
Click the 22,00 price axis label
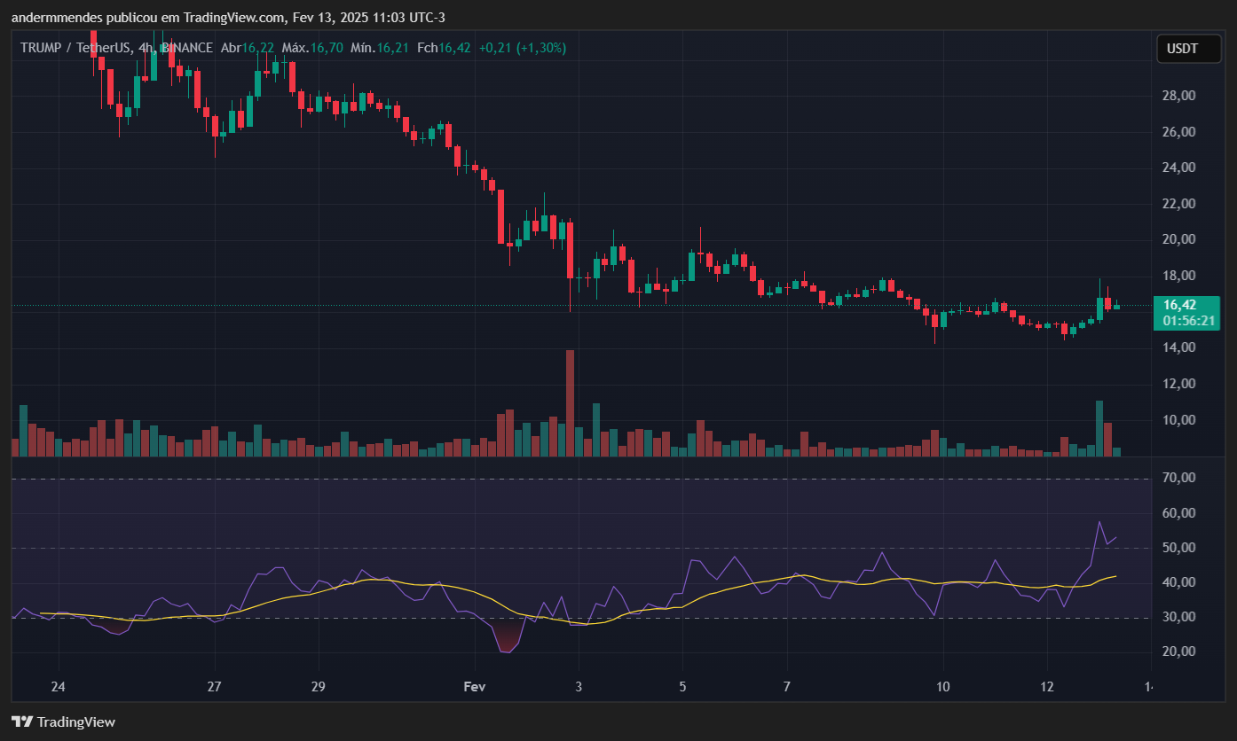click(x=1178, y=204)
